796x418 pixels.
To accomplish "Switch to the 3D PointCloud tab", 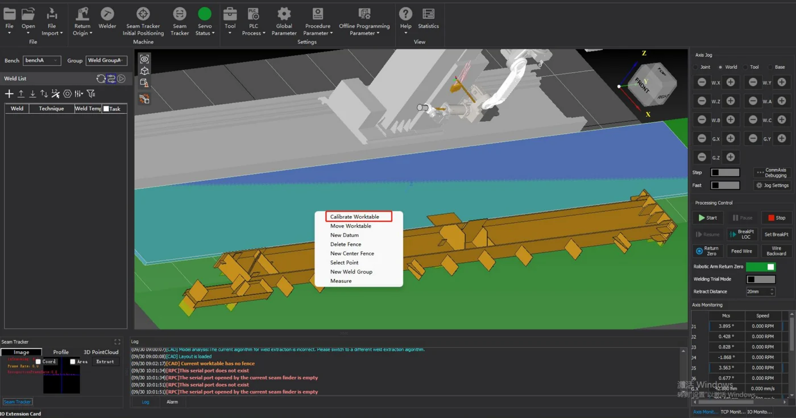I will click(101, 352).
